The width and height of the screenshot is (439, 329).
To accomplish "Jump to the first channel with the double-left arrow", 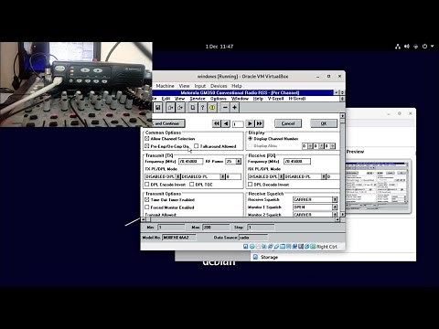I will (217, 123).
